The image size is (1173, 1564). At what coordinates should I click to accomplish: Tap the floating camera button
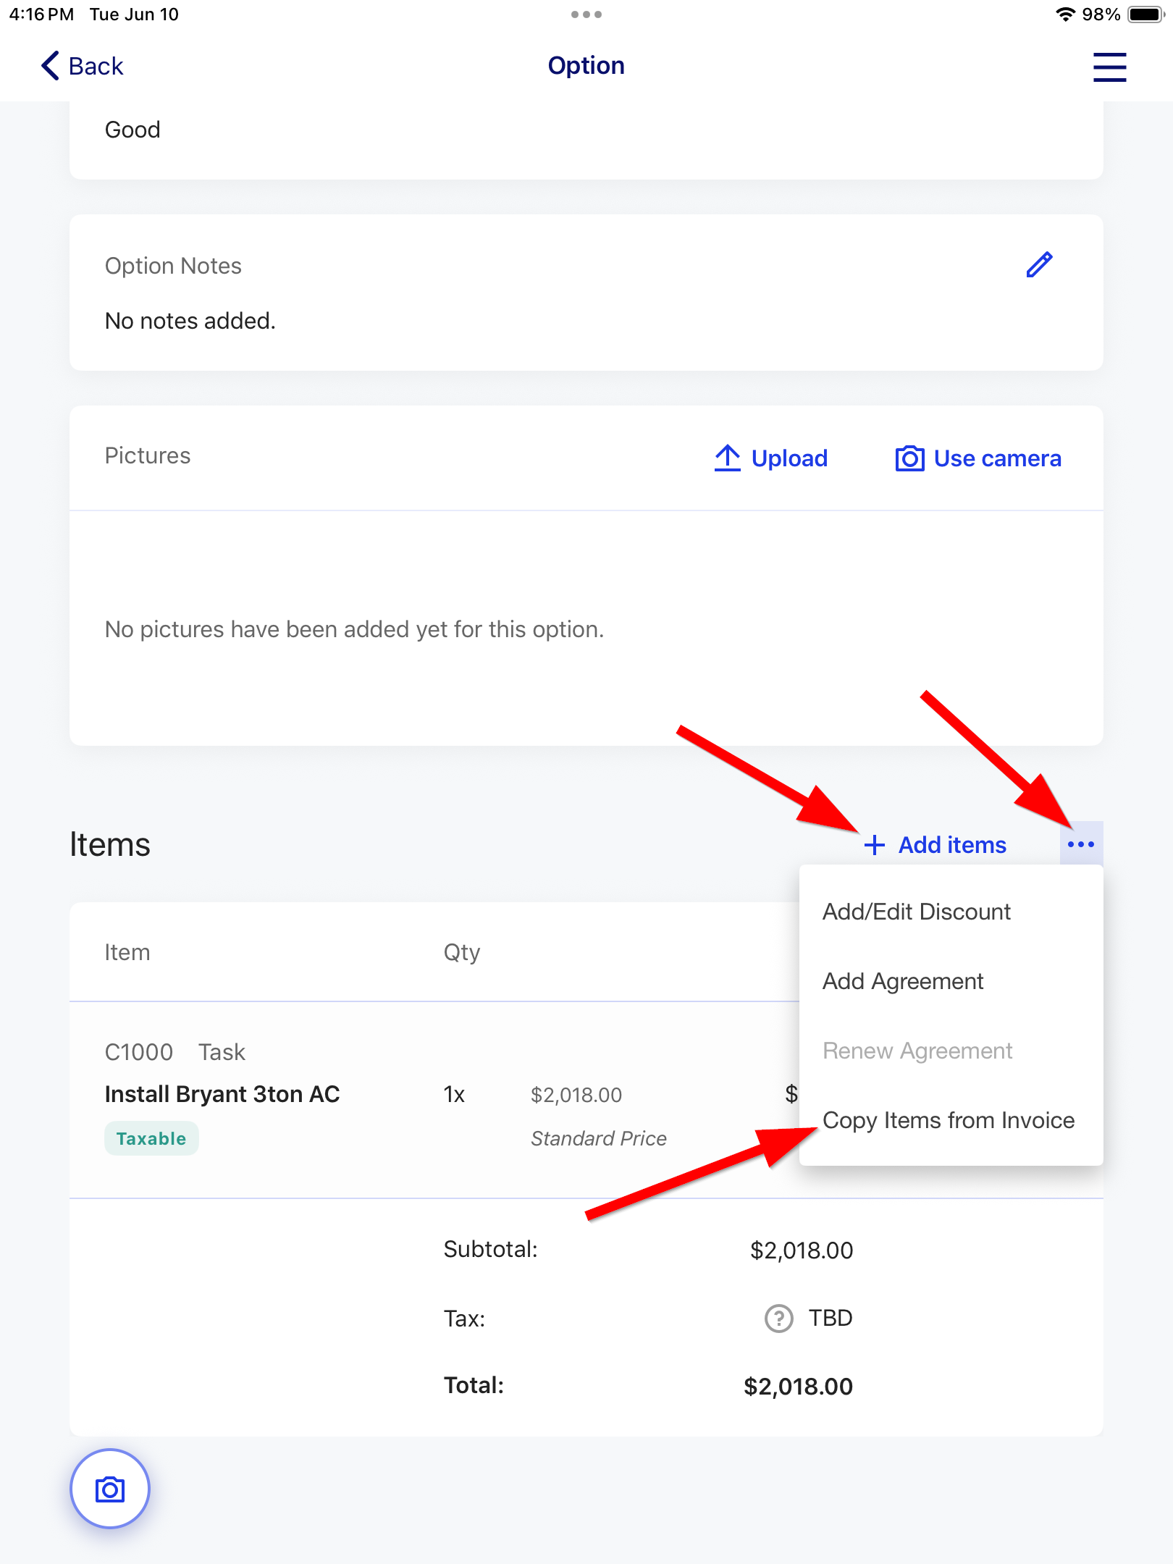[x=110, y=1489]
